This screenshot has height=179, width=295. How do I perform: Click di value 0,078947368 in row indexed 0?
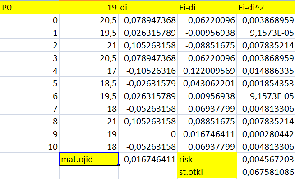(148, 20)
